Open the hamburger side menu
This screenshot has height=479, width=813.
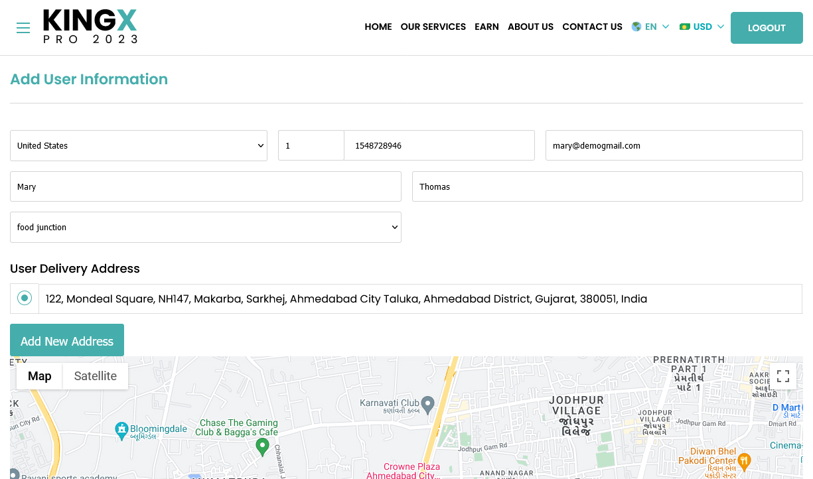click(23, 28)
